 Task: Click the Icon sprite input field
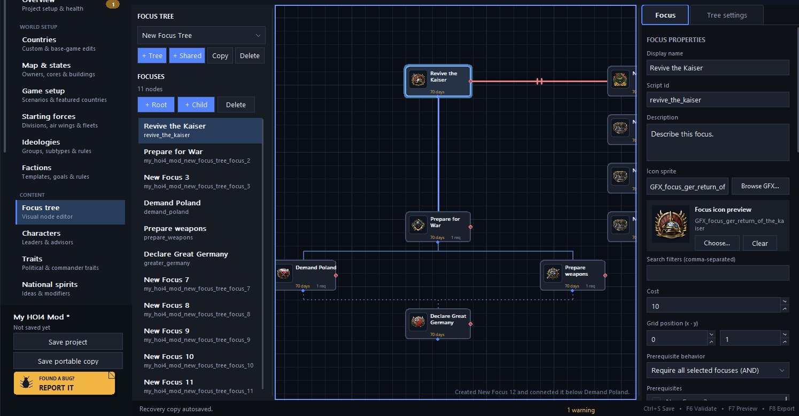(x=687, y=186)
